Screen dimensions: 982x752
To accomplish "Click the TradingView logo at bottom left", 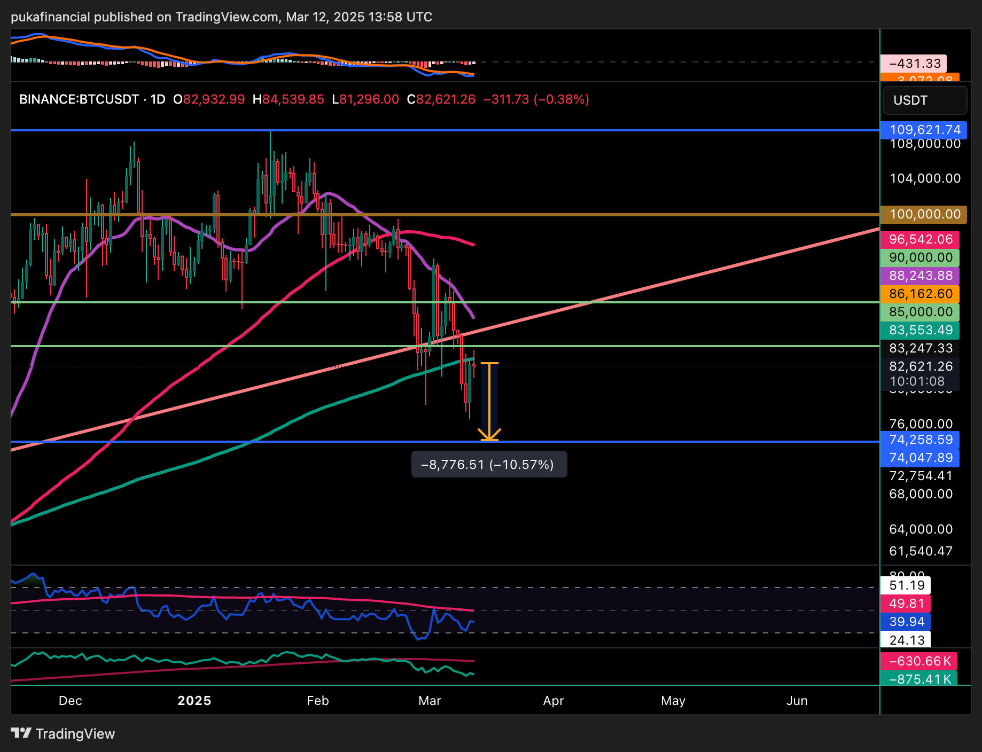I will 63,734.
